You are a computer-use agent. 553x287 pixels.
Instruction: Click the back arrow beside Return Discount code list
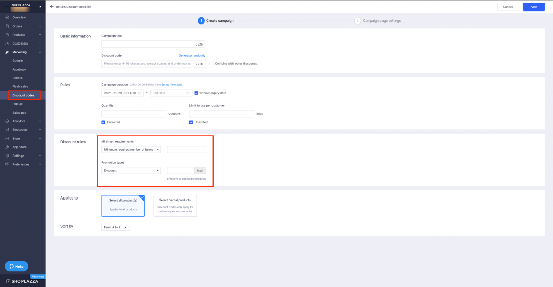coord(52,7)
